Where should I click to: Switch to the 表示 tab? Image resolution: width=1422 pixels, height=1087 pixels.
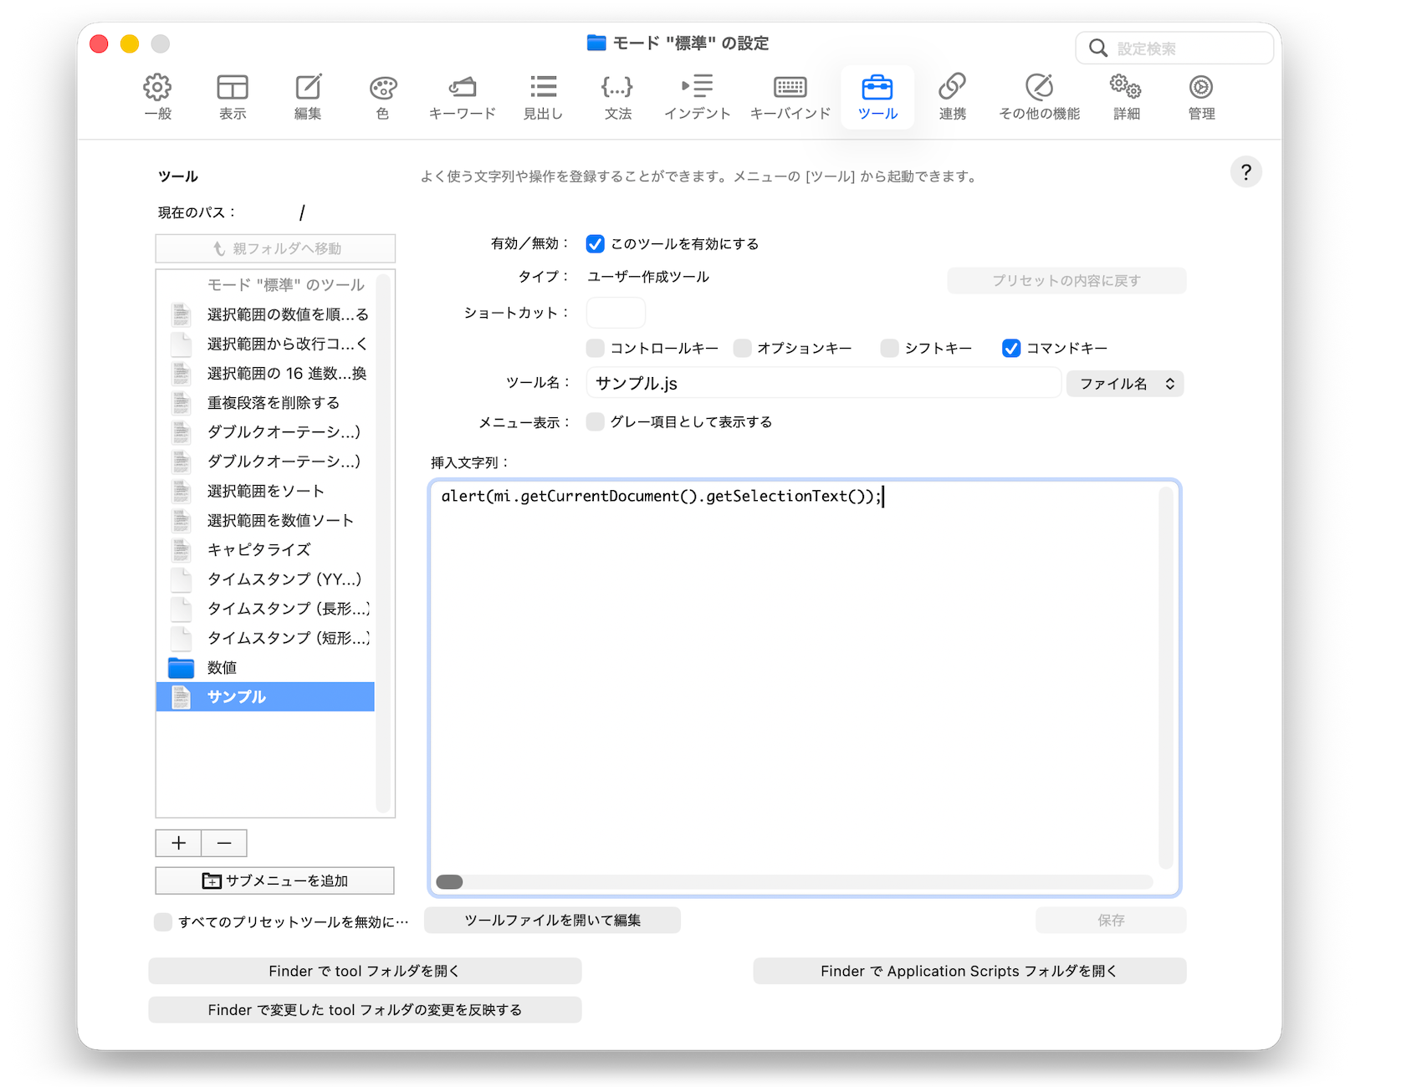(233, 97)
